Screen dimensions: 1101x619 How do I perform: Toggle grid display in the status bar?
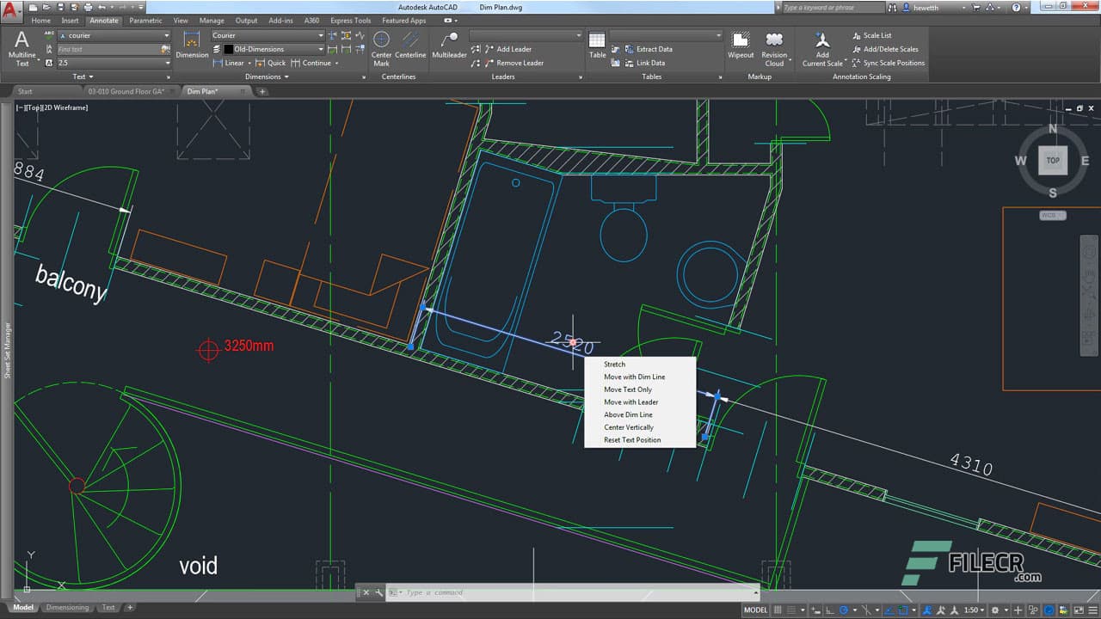pyautogui.click(x=778, y=608)
